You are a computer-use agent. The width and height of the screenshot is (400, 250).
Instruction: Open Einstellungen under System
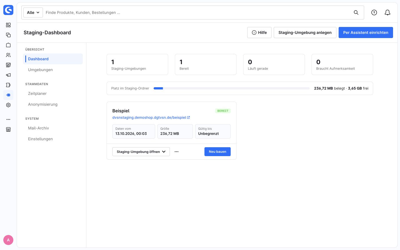tap(53, 139)
